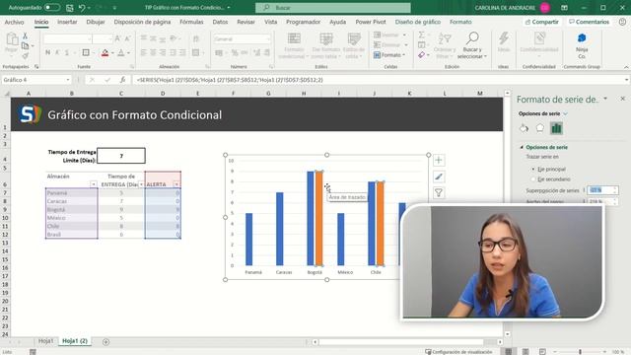Open the cell borders tool
This screenshot has height=355, width=631.
(86, 52)
